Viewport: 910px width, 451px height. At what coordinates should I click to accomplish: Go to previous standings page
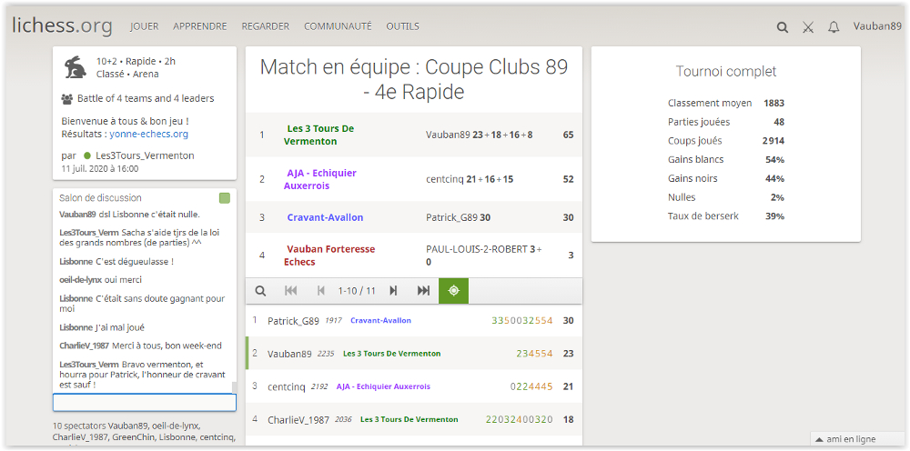pyautogui.click(x=321, y=291)
